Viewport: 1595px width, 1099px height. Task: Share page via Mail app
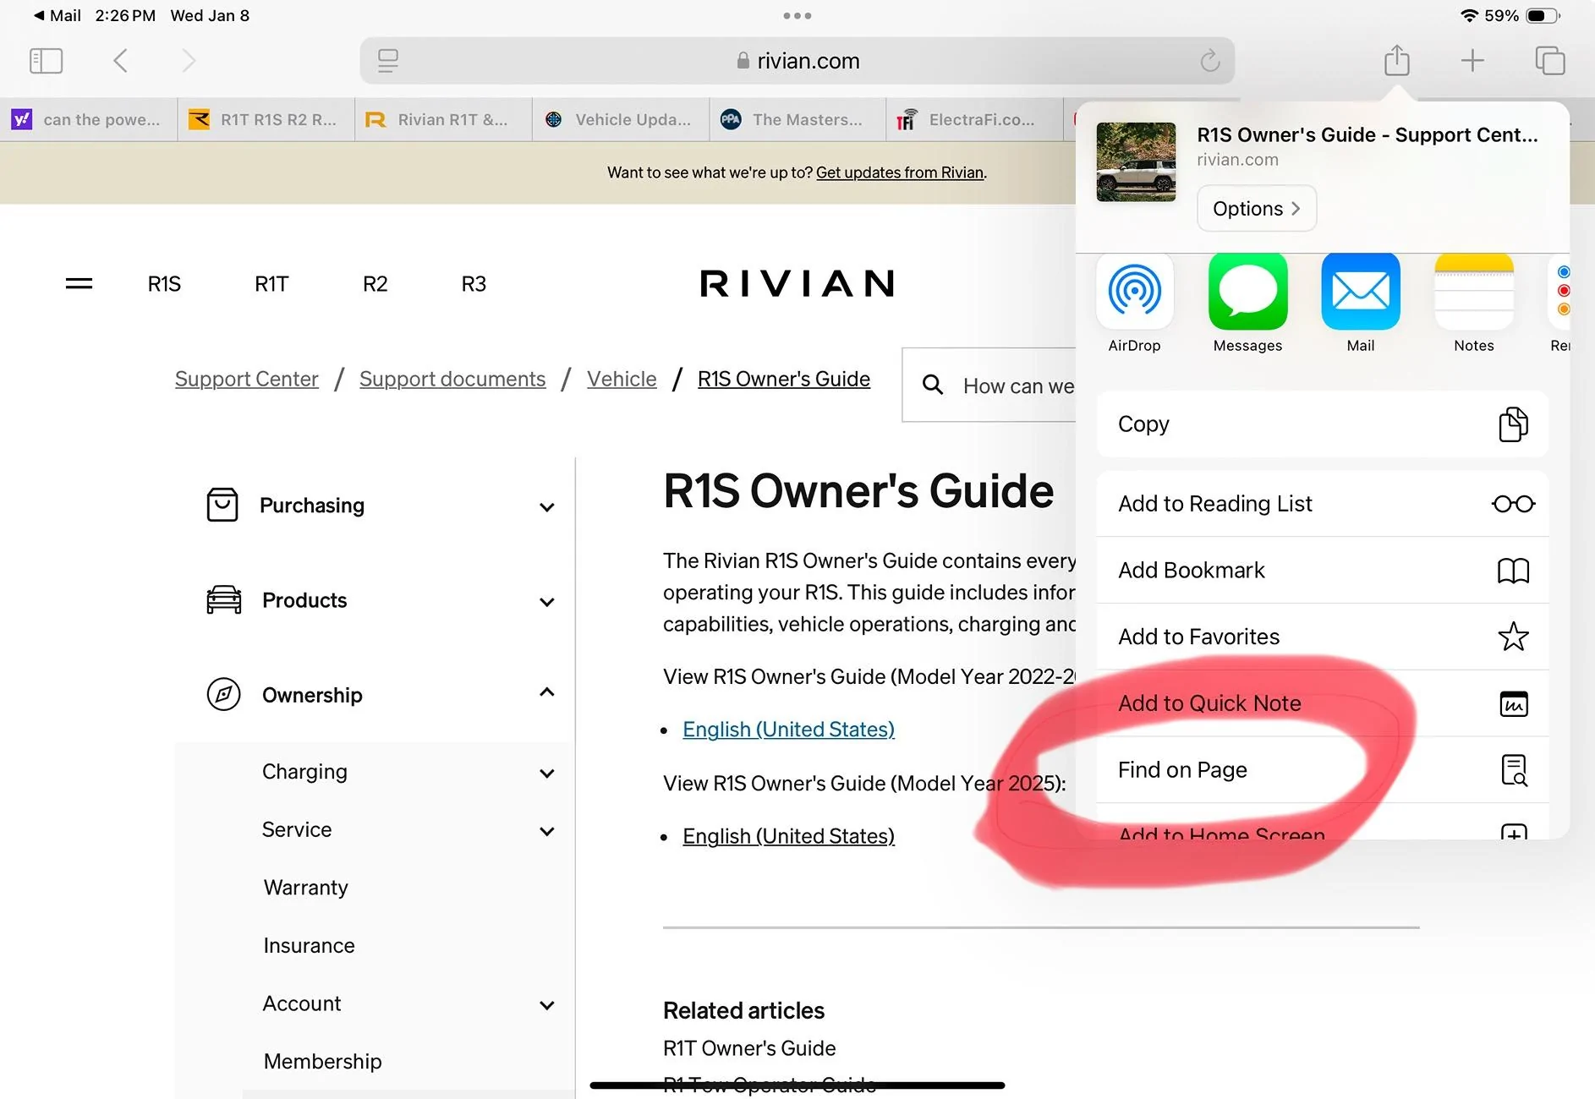pyautogui.click(x=1361, y=303)
